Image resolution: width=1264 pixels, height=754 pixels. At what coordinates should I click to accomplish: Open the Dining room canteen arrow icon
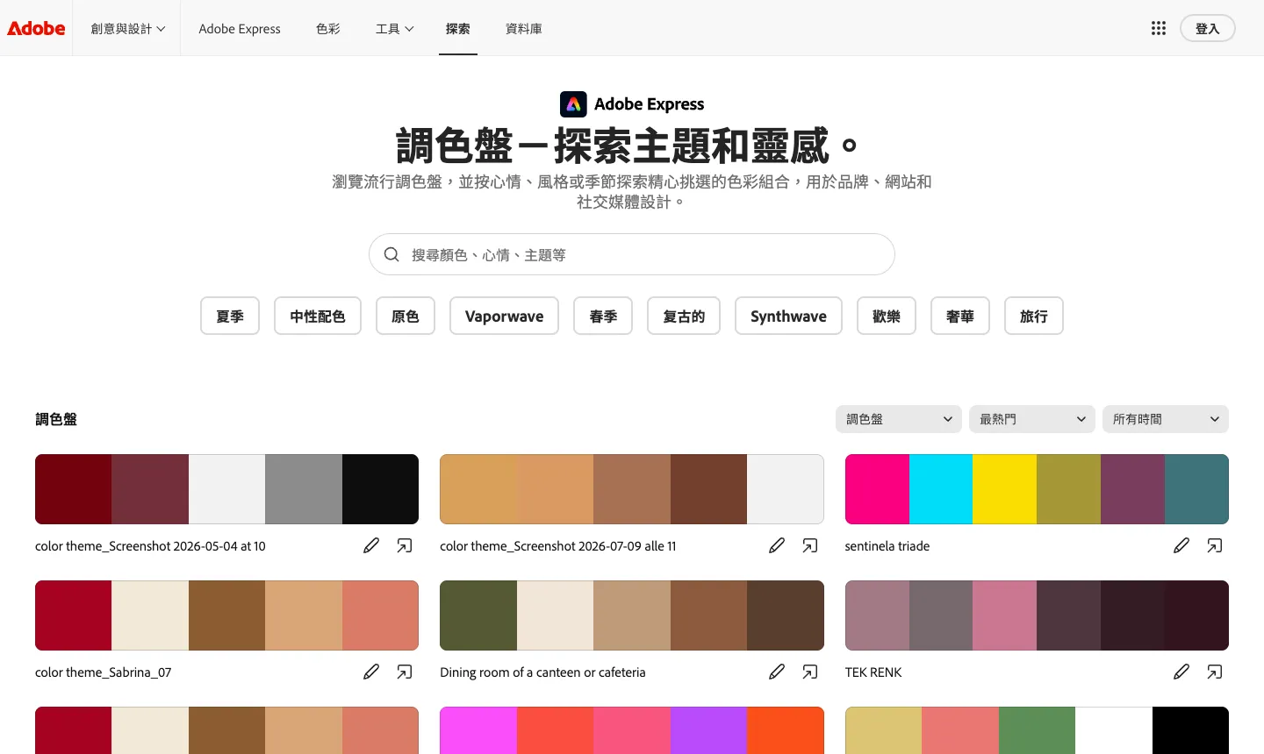click(x=810, y=672)
